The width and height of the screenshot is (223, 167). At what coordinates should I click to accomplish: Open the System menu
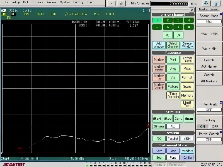65,2
